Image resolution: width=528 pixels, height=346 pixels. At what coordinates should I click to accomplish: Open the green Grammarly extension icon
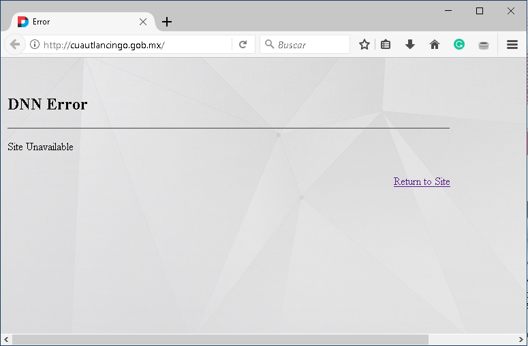[x=459, y=44]
